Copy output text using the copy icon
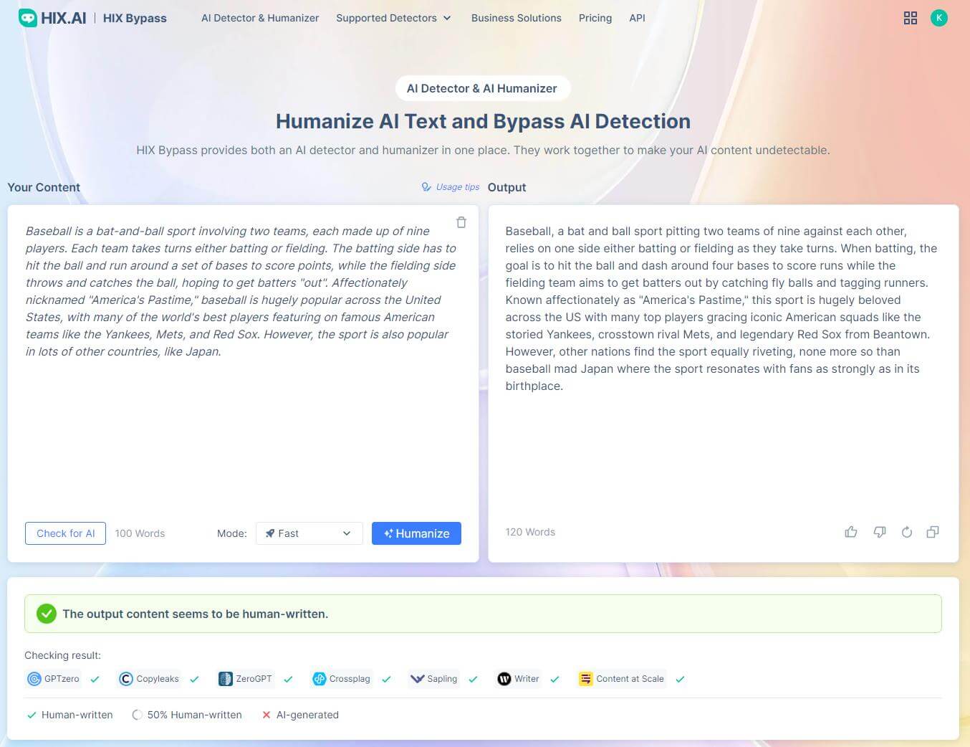This screenshot has width=970, height=747. pos(933,532)
